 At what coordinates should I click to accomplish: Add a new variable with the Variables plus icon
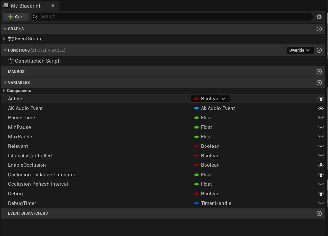(319, 83)
